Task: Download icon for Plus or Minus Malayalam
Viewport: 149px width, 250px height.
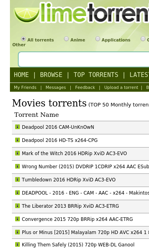Action: [17, 232]
